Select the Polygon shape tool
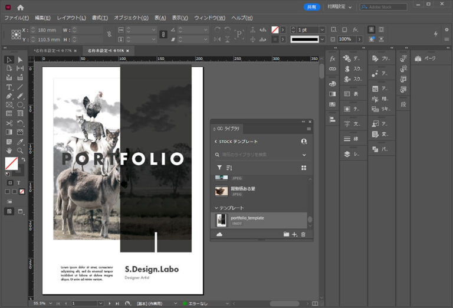Viewport: 453px width, 308px height. tap(20, 104)
